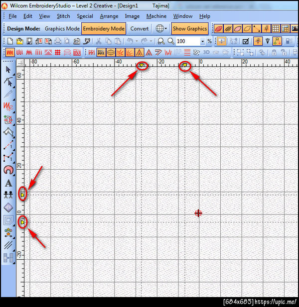Select the red freehand scribble tool
This screenshot has height=307, width=299.
(8, 106)
